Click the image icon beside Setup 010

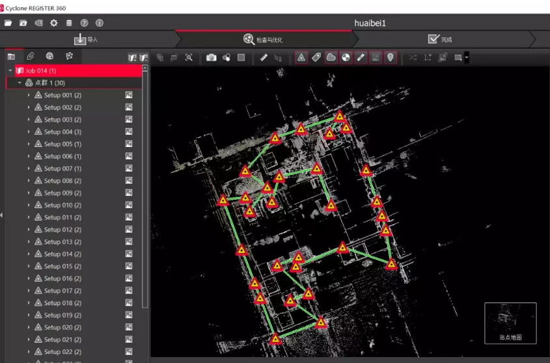point(129,206)
